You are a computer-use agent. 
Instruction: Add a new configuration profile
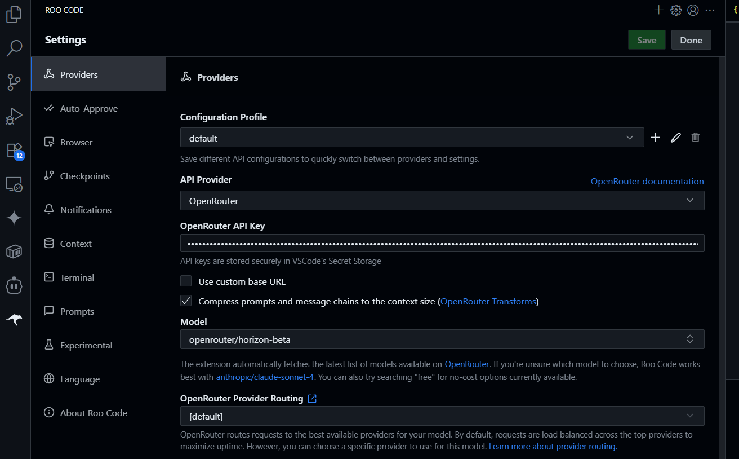click(655, 138)
